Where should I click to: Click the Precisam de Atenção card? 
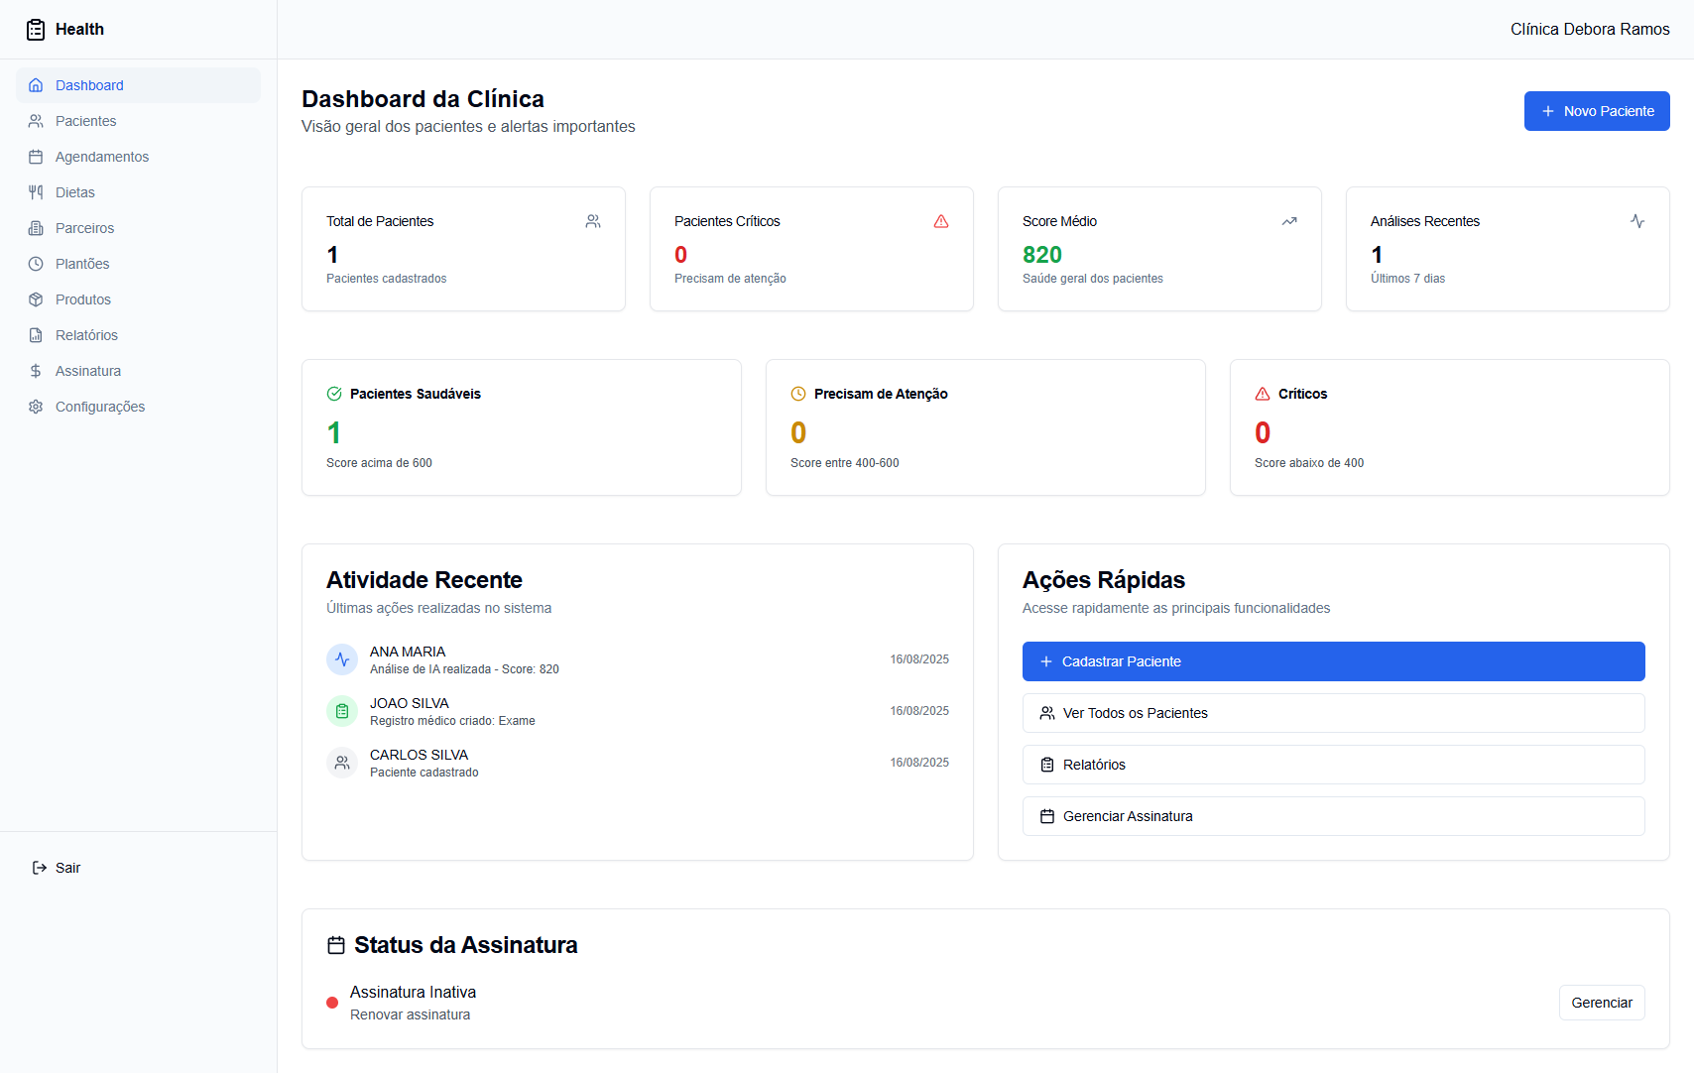click(986, 427)
